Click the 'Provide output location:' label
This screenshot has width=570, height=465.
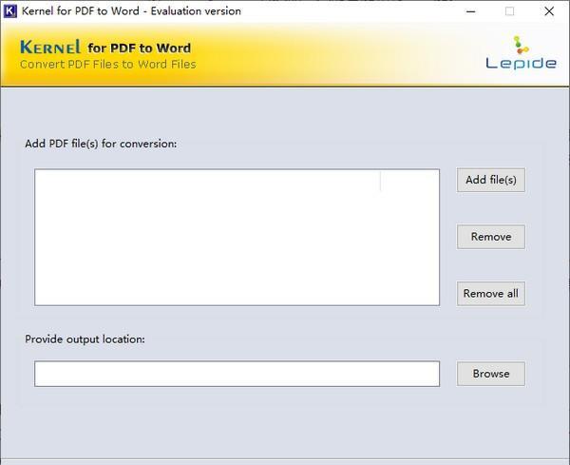(85, 339)
